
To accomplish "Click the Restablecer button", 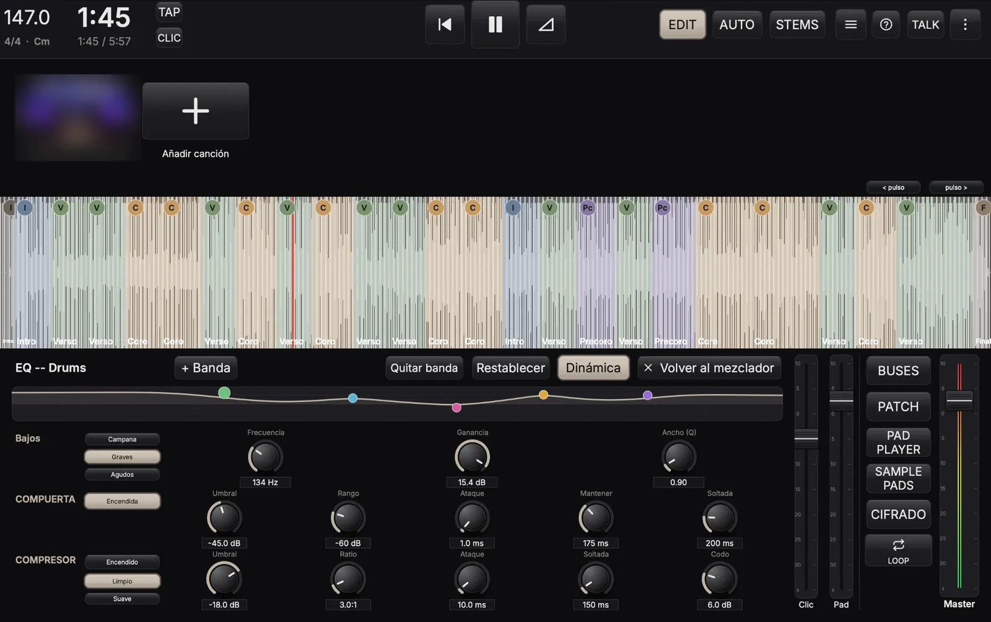I will (510, 368).
